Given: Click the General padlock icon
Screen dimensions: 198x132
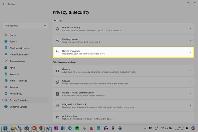Looking at the screenshot, I should pyautogui.click(x=58, y=70).
